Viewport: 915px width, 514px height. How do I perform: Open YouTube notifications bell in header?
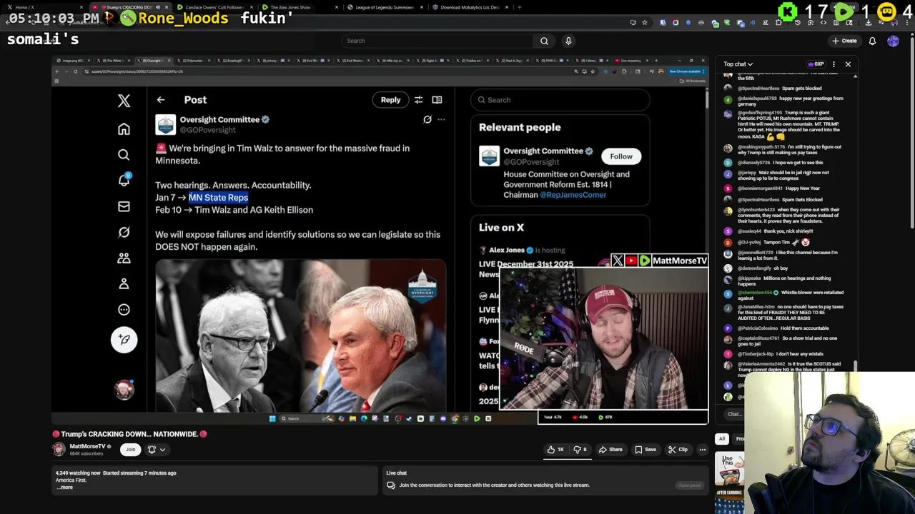(872, 41)
